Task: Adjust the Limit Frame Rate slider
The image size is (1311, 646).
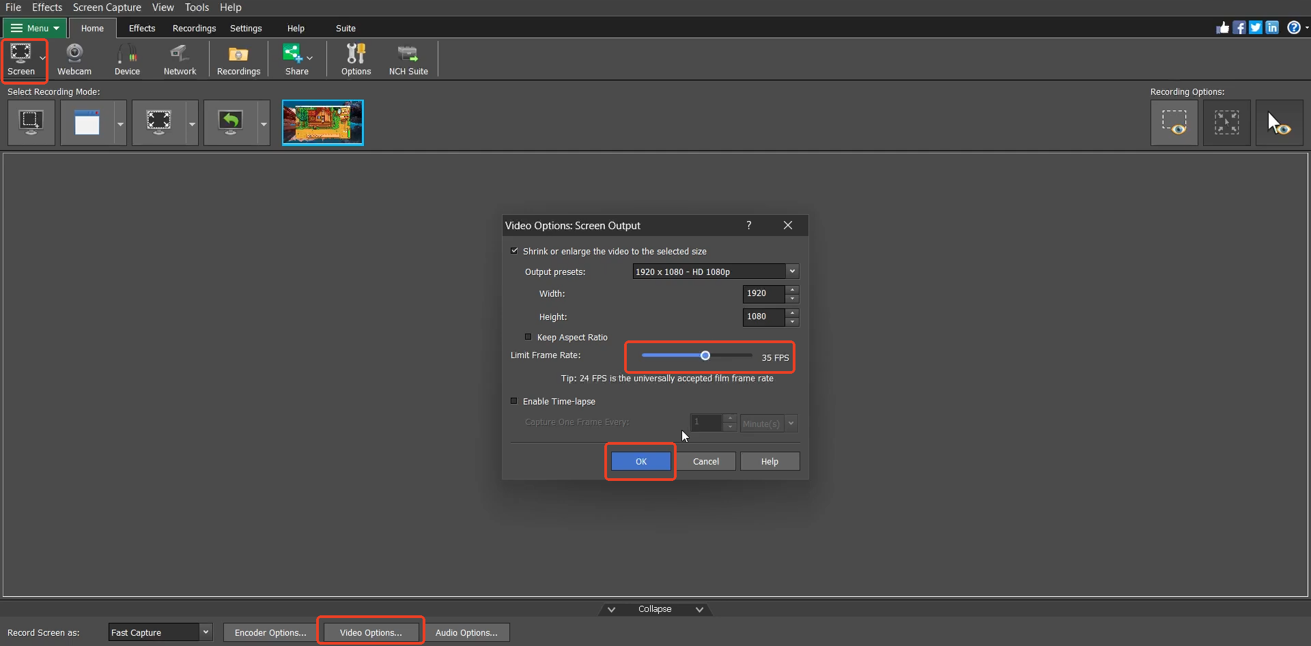Action: pos(705,355)
